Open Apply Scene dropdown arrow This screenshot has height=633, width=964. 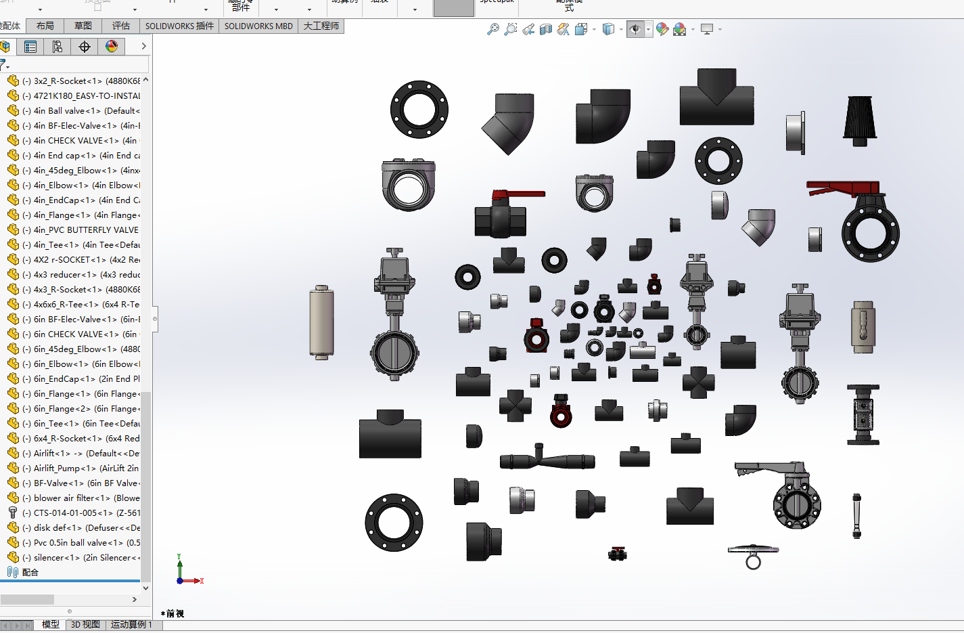tap(693, 29)
